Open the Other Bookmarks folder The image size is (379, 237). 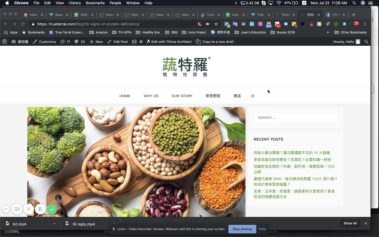coord(350,32)
